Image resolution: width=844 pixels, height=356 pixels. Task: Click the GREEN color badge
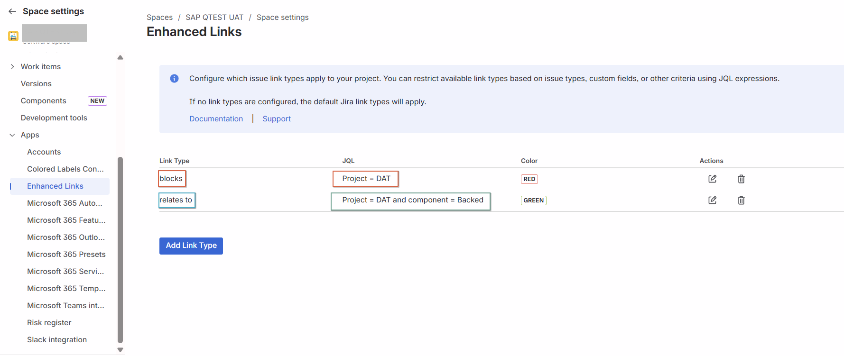(x=533, y=201)
